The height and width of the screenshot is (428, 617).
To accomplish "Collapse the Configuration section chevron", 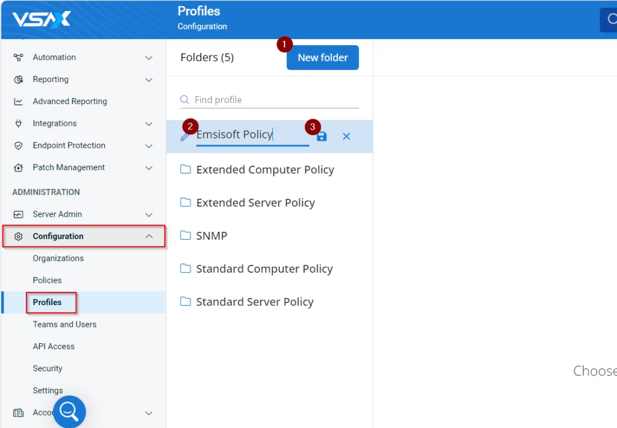I will 149,237.
